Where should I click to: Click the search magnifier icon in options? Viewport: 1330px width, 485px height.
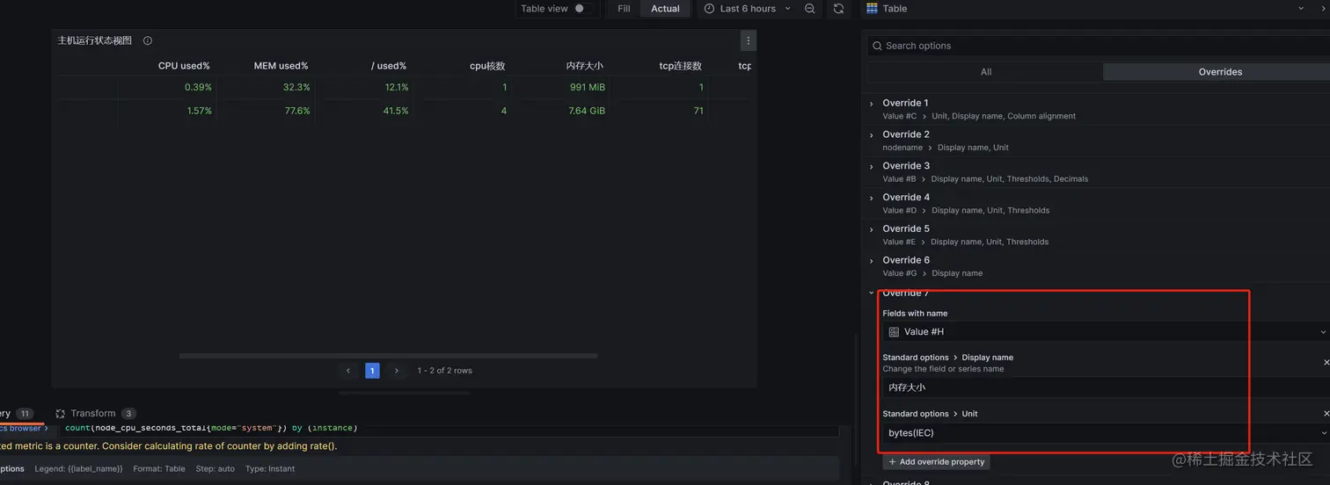point(877,46)
